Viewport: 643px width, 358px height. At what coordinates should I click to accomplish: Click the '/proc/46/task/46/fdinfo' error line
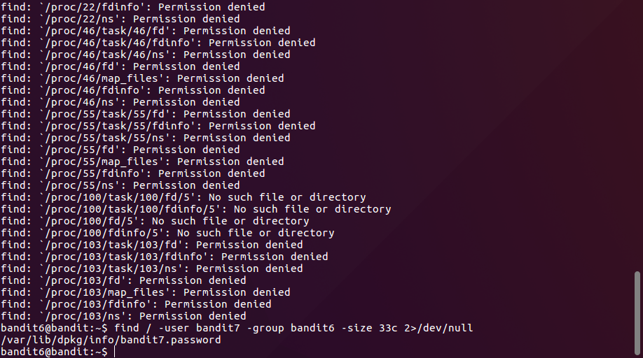pyautogui.click(x=158, y=43)
